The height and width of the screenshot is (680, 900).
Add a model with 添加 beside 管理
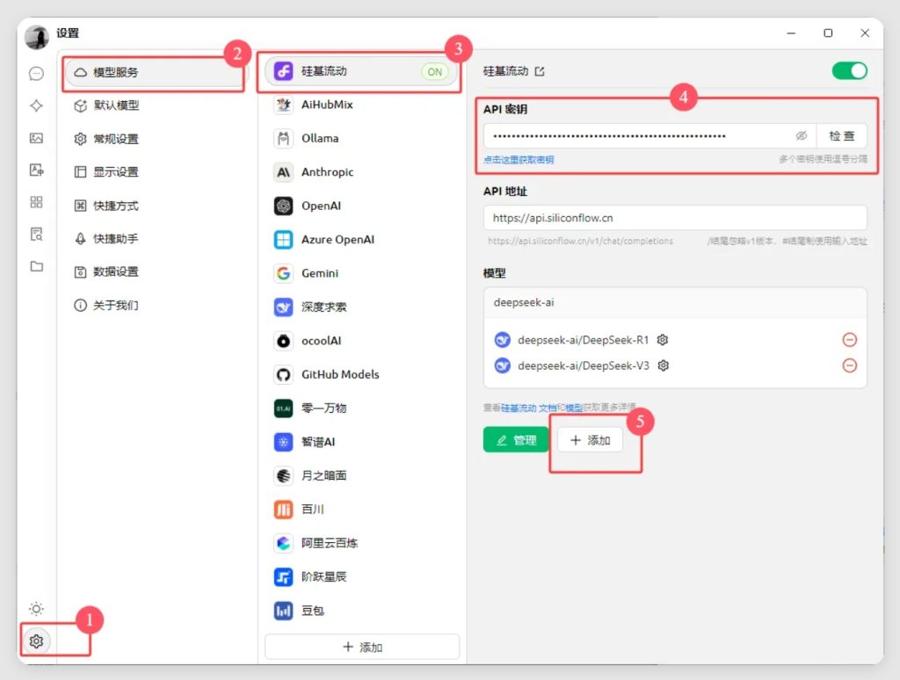click(x=590, y=440)
